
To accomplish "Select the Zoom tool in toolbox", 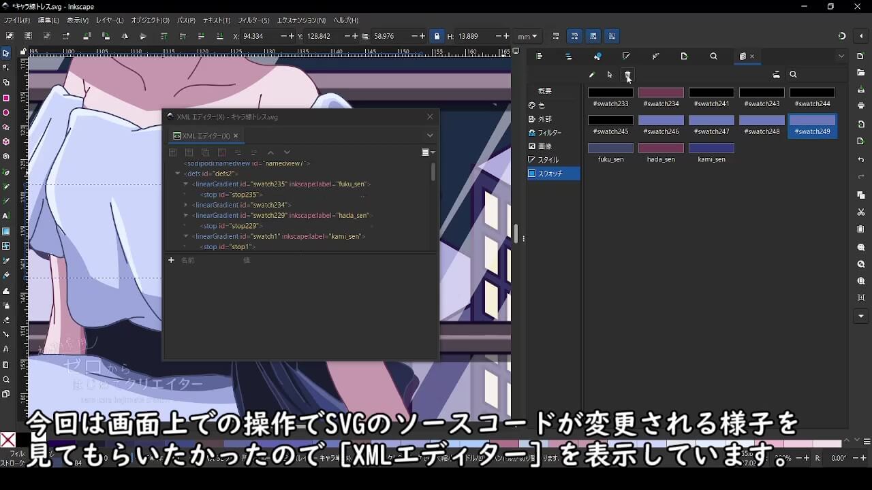I will [x=6, y=380].
